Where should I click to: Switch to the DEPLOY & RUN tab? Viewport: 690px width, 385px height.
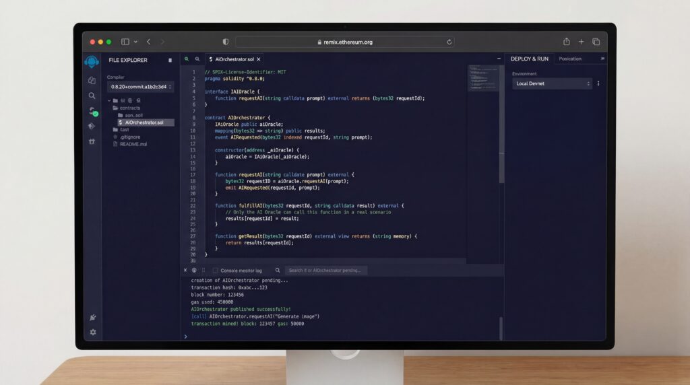pos(530,59)
